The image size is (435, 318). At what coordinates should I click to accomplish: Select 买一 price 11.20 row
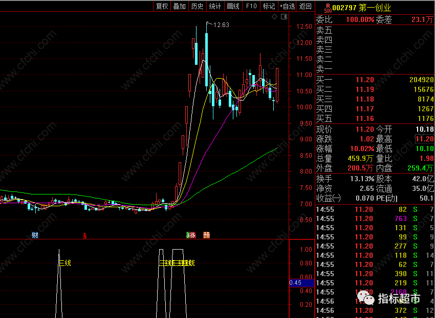tap(375, 80)
